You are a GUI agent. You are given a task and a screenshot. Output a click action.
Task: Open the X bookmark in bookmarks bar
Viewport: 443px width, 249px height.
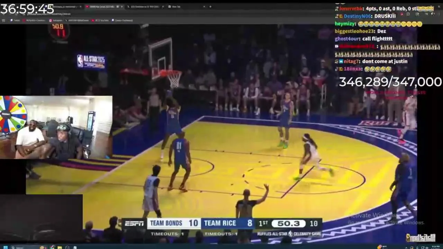click(77, 20)
